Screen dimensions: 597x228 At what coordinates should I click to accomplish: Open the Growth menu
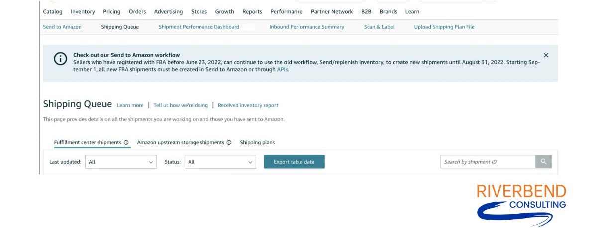point(225,11)
